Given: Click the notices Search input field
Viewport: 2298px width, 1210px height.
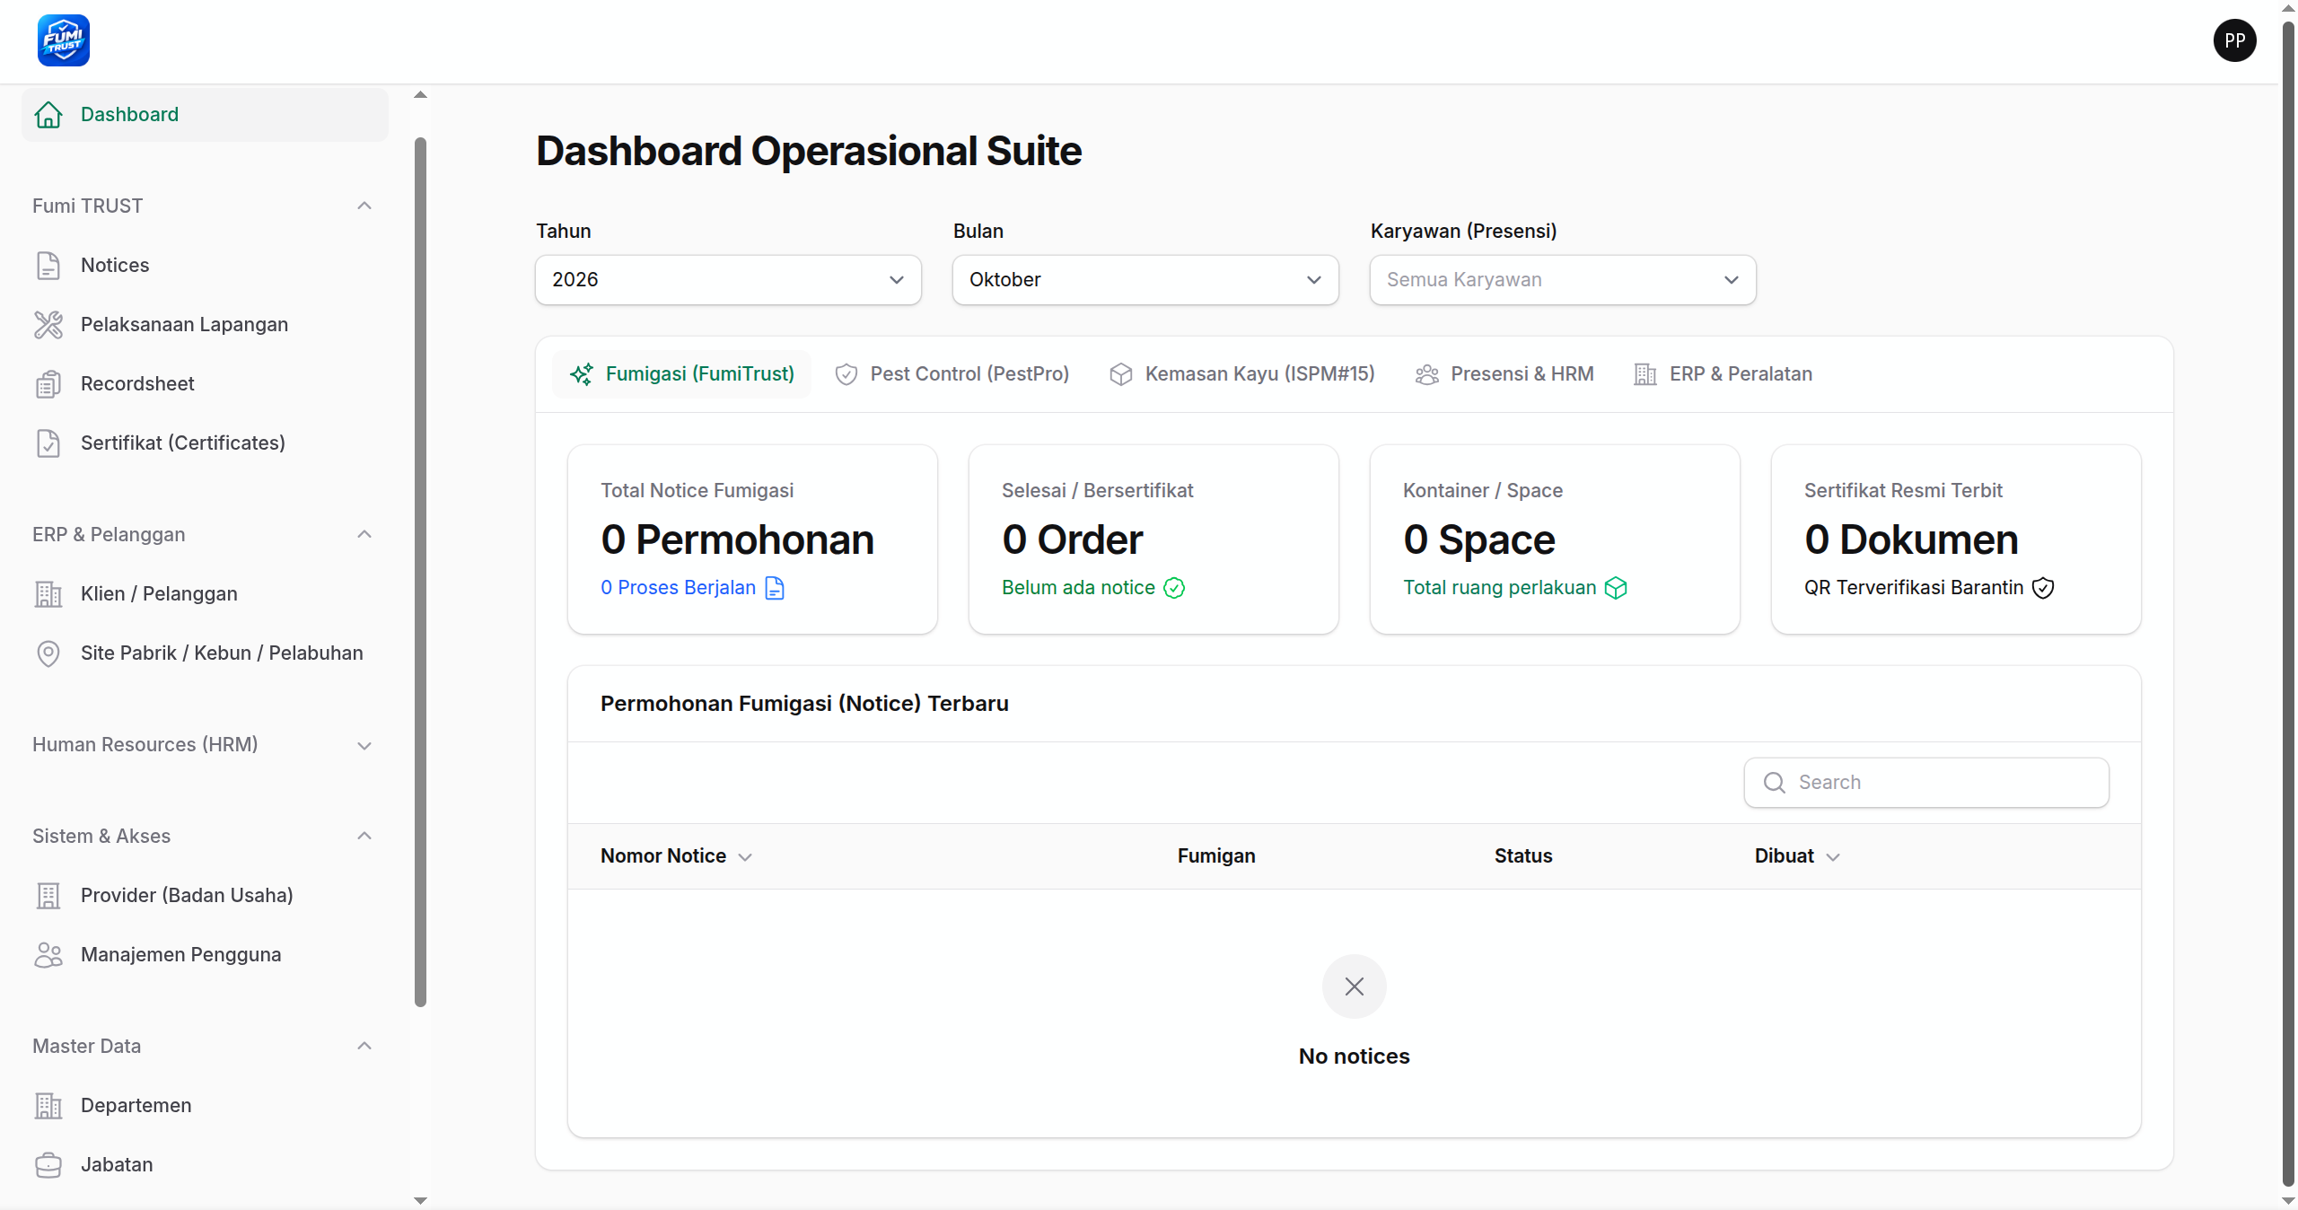Looking at the screenshot, I should [1926, 783].
